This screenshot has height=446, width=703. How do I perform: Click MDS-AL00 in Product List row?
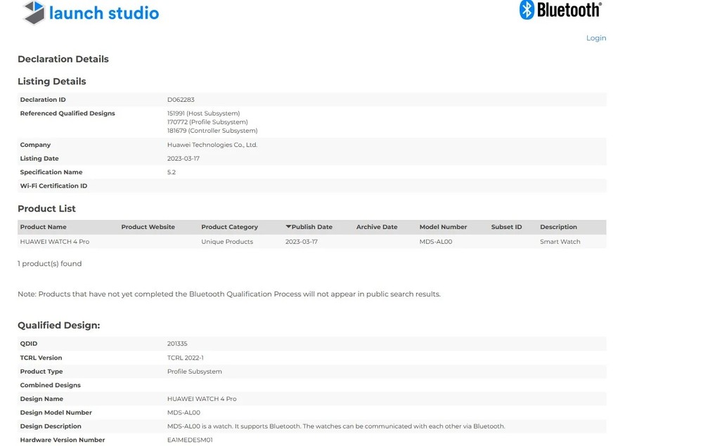click(x=436, y=242)
